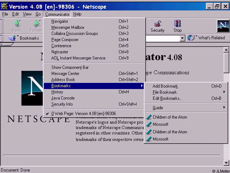Click the scrollbar down arrow
Viewport: 230px width, 173px height.
tap(226, 163)
